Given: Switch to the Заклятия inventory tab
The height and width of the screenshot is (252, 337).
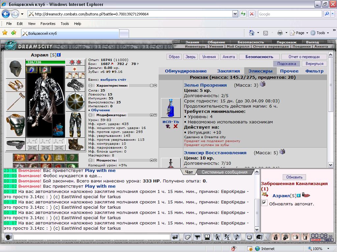Looking at the screenshot, I should (228, 71).
